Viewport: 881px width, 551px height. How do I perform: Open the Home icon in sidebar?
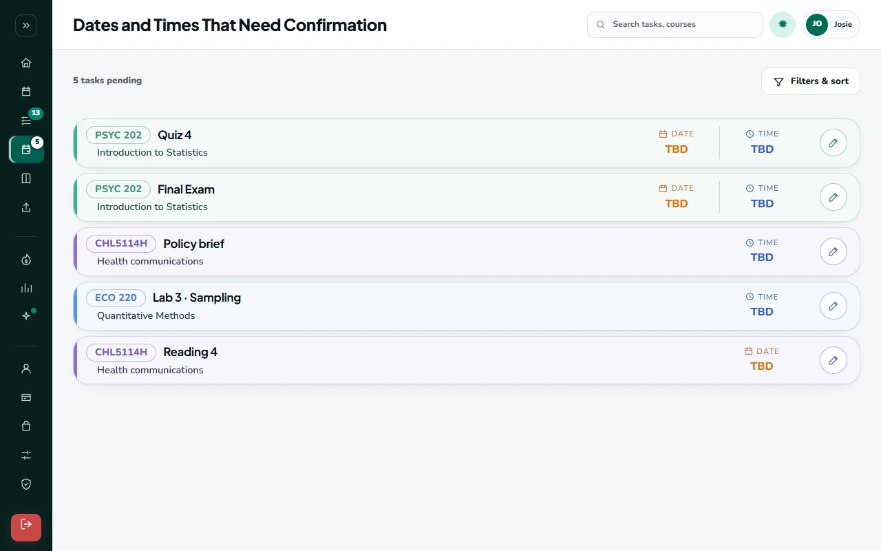[26, 63]
